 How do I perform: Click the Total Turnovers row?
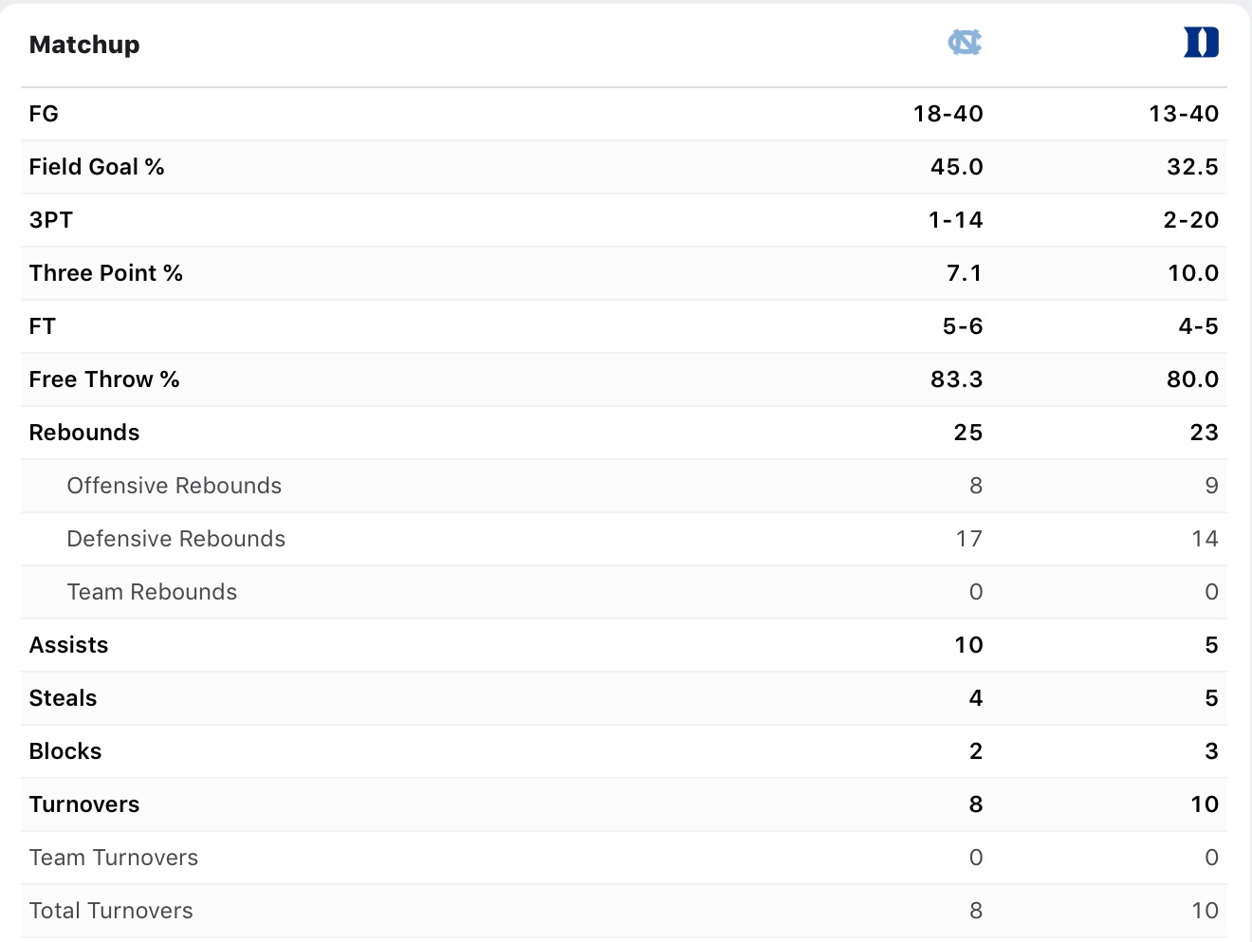[624, 911]
